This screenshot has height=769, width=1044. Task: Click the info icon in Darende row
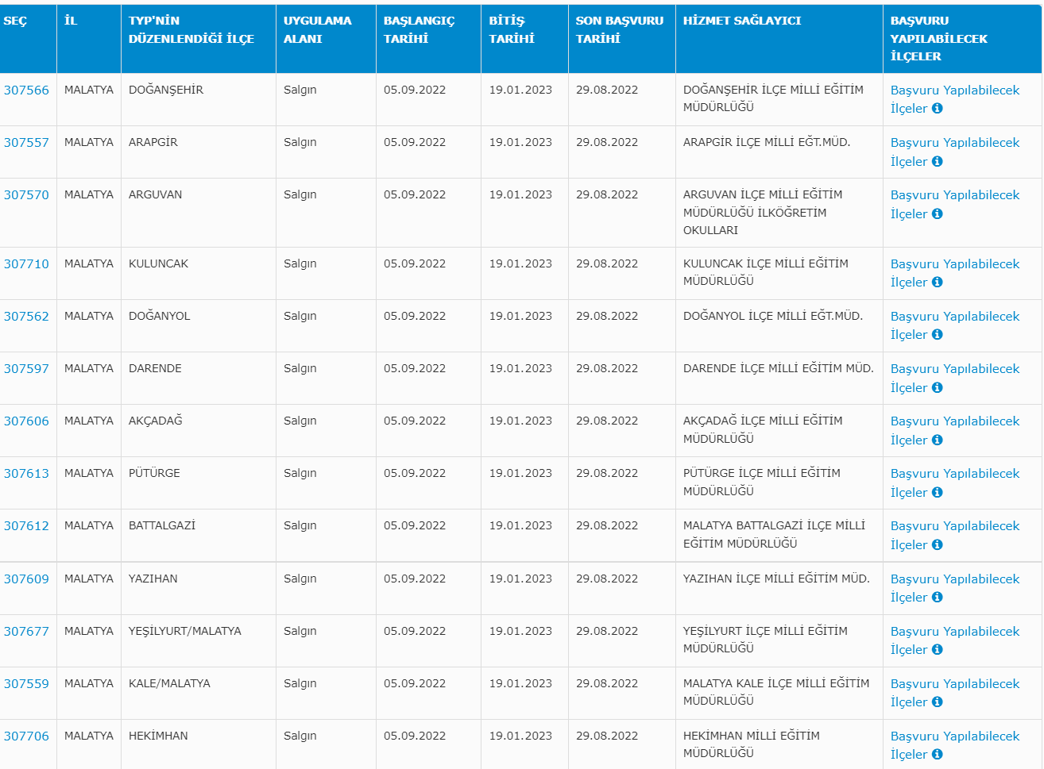[x=937, y=388]
